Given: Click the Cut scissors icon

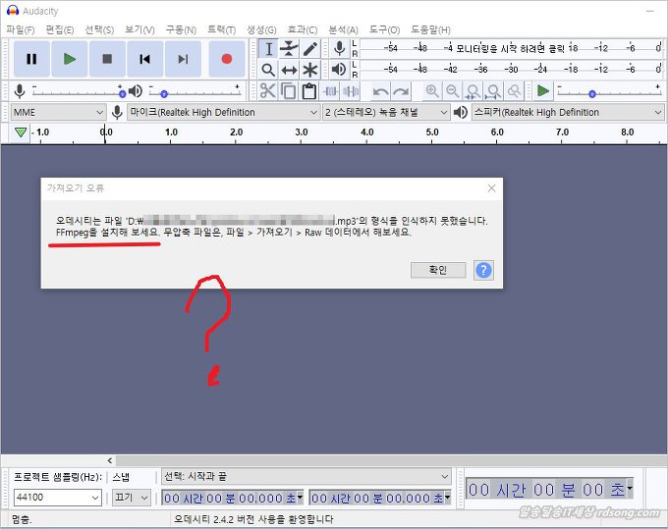Looking at the screenshot, I should pos(267,91).
